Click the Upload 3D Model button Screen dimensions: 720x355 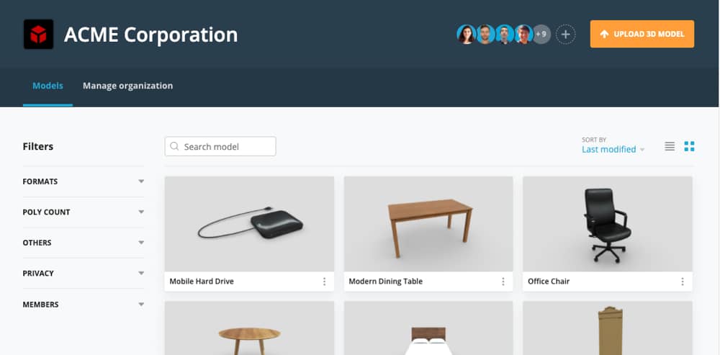pos(642,34)
